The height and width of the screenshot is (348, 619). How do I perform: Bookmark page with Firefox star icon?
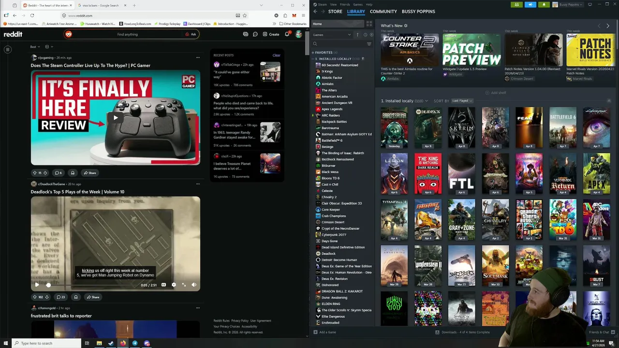[245, 15]
